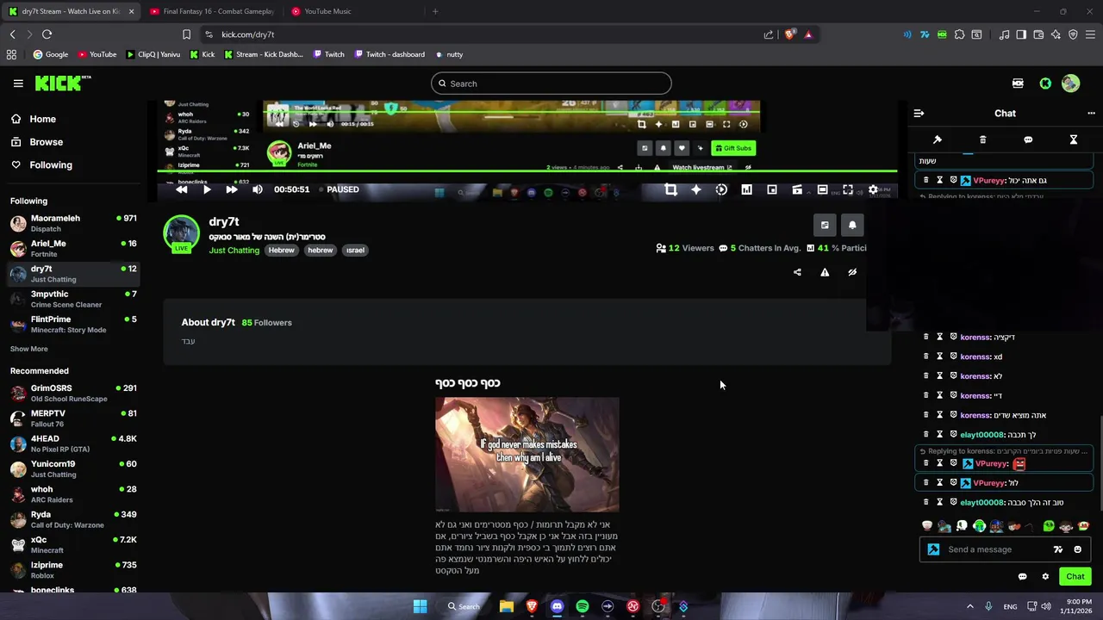Open the hamburger sidebar menu
The width and height of the screenshot is (1103, 620).
pyautogui.click(x=18, y=84)
